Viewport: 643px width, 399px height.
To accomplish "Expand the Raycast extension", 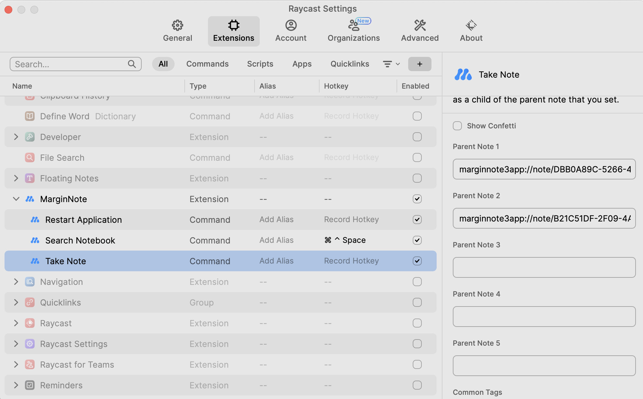I will click(16, 323).
